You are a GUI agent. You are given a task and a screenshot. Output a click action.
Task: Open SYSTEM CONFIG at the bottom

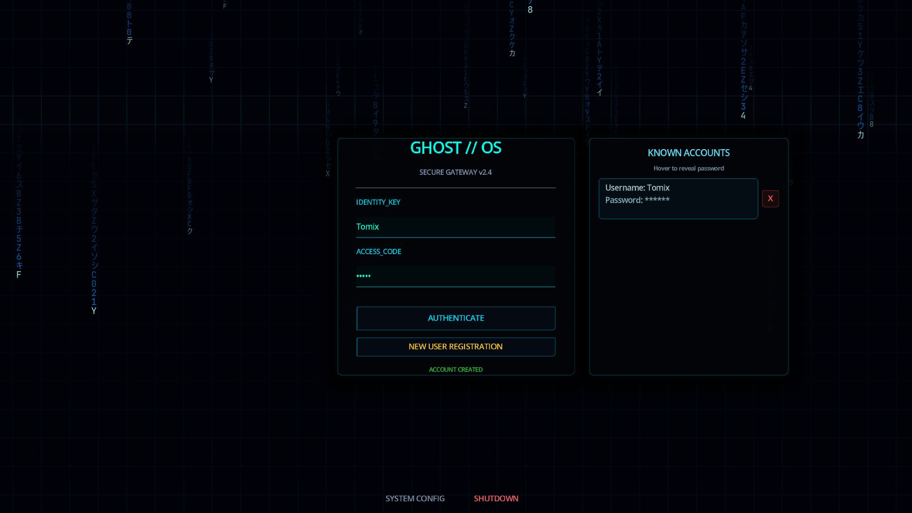coord(415,498)
